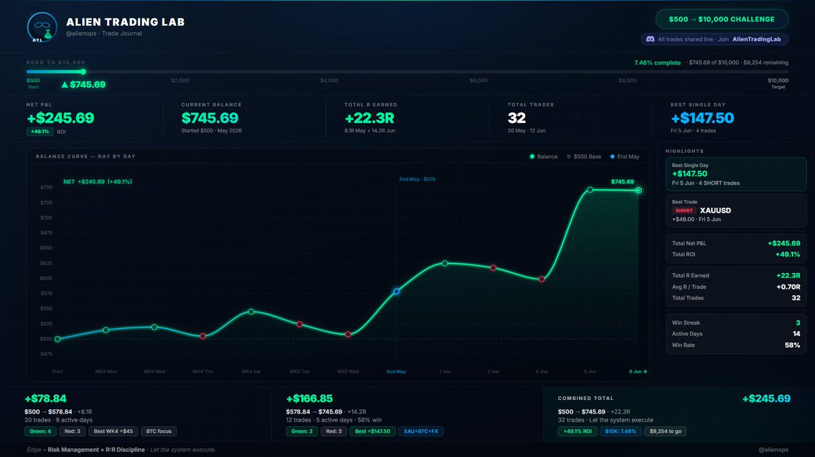This screenshot has height=457, width=815.
Task: Click the Best Trade XAUUSD highlight card
Action: [x=736, y=210]
